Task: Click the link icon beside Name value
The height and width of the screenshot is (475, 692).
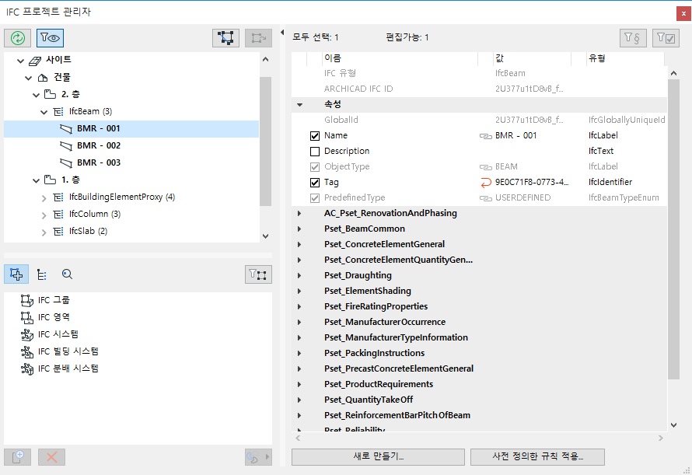Action: 485,136
